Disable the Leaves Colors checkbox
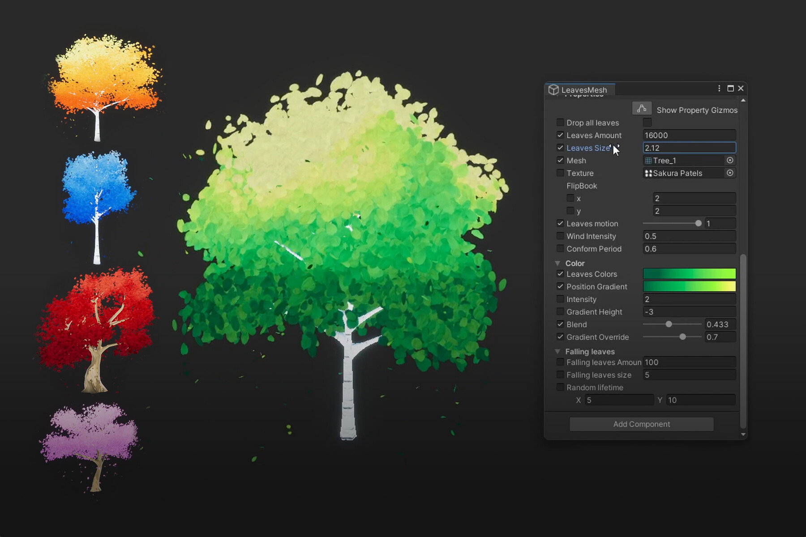 click(560, 274)
